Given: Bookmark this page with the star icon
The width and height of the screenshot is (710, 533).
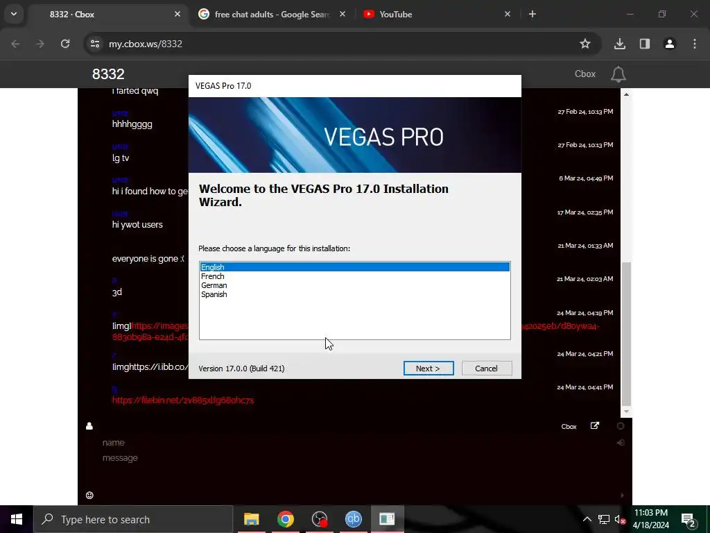Looking at the screenshot, I should coord(585,44).
